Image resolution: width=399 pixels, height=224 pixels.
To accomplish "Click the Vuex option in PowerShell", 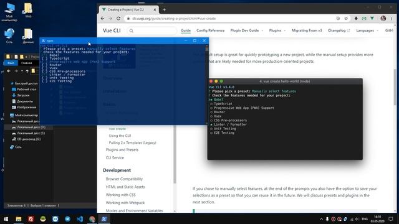I will click(x=54, y=68).
